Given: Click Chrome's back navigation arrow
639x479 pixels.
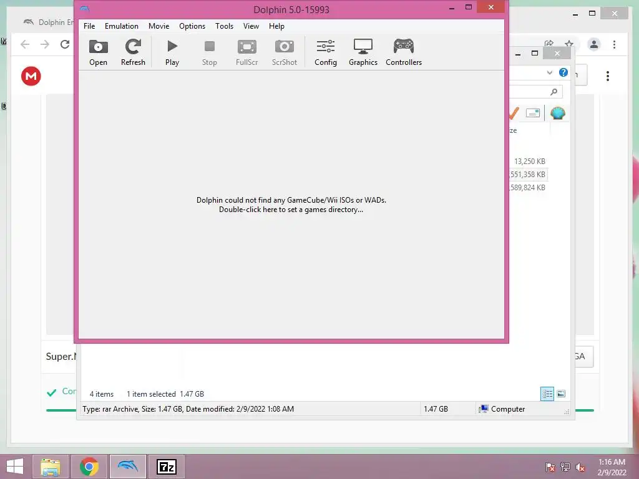Looking at the screenshot, I should tap(25, 44).
